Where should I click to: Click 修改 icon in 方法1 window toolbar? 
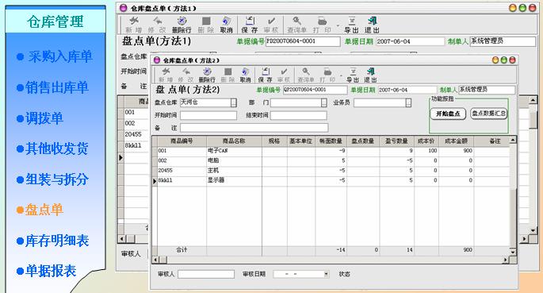tap(158, 21)
